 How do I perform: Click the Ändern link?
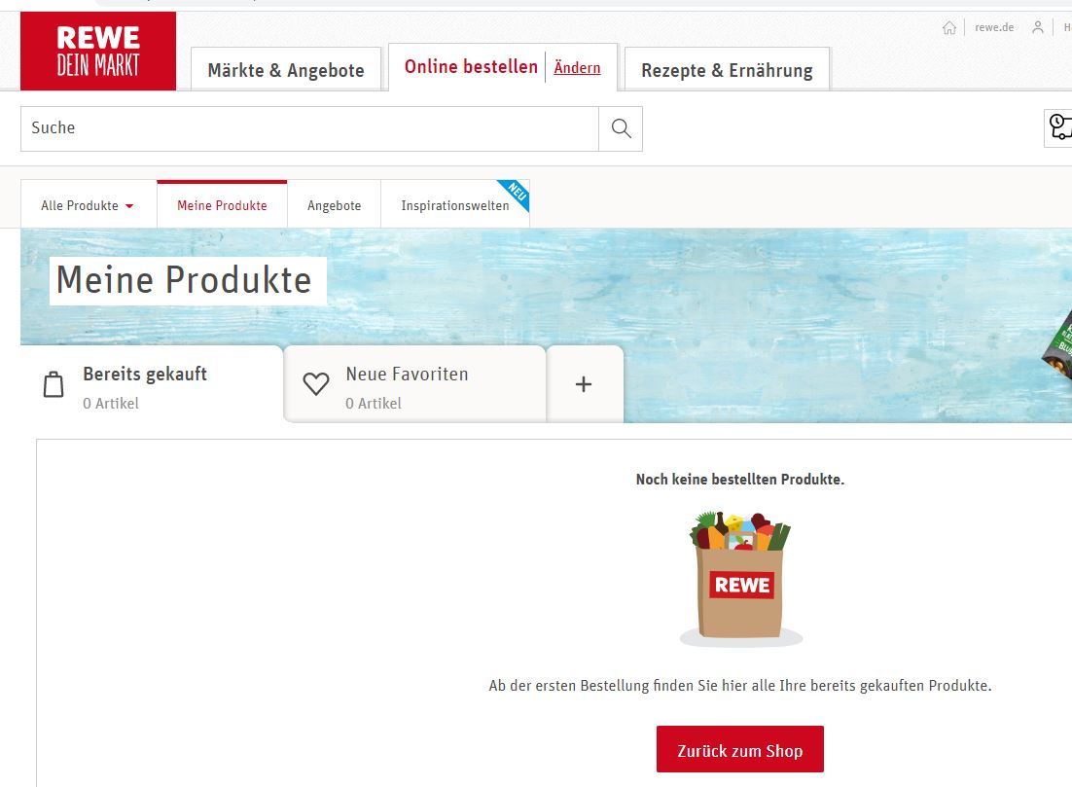coord(577,67)
